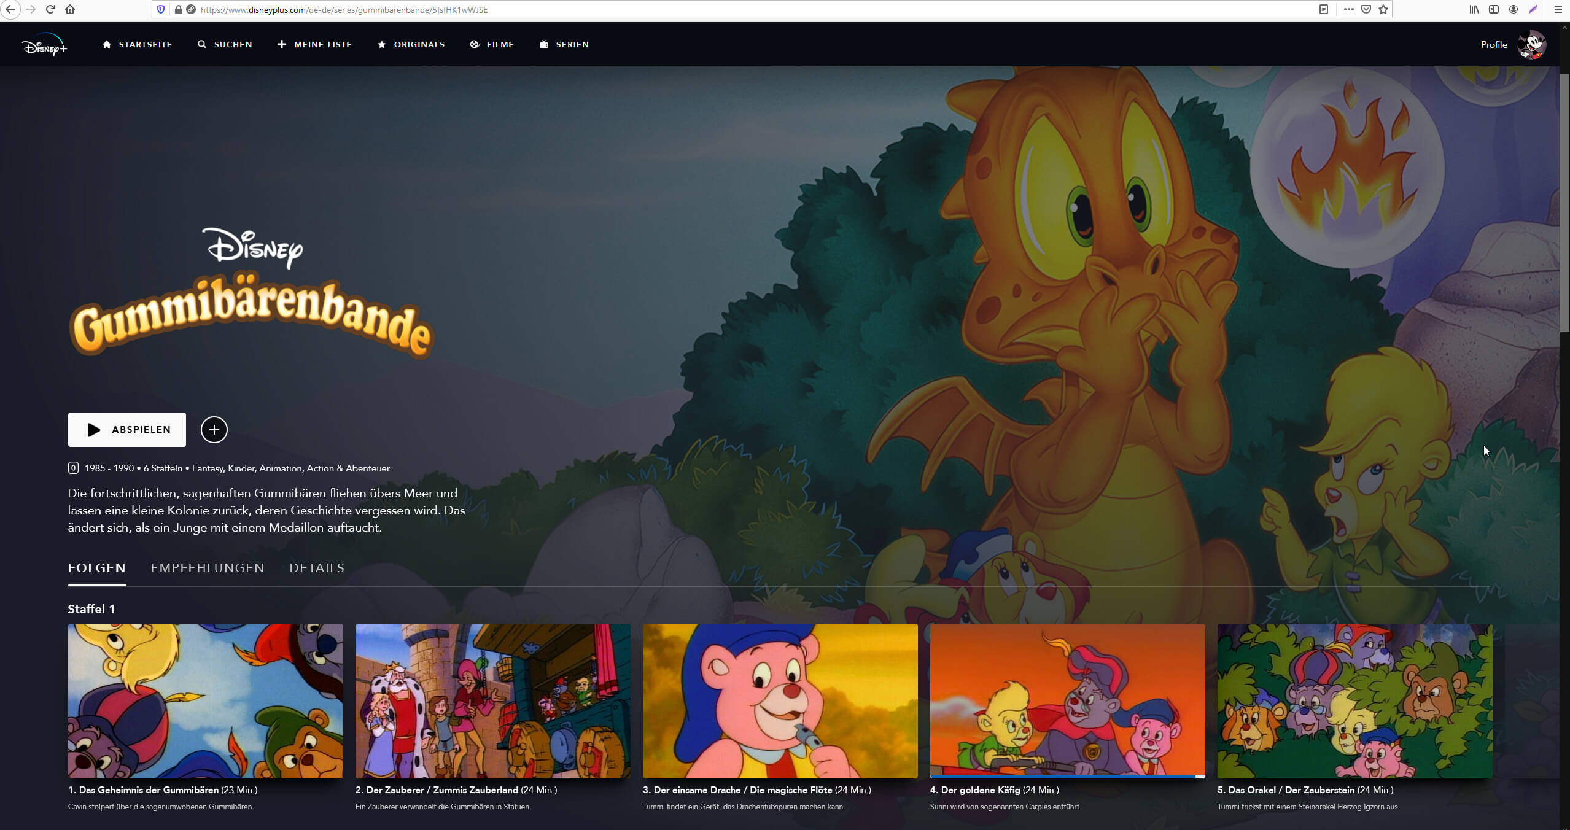
Task: Click the 'Staffel 1' heading
Action: pyautogui.click(x=91, y=609)
